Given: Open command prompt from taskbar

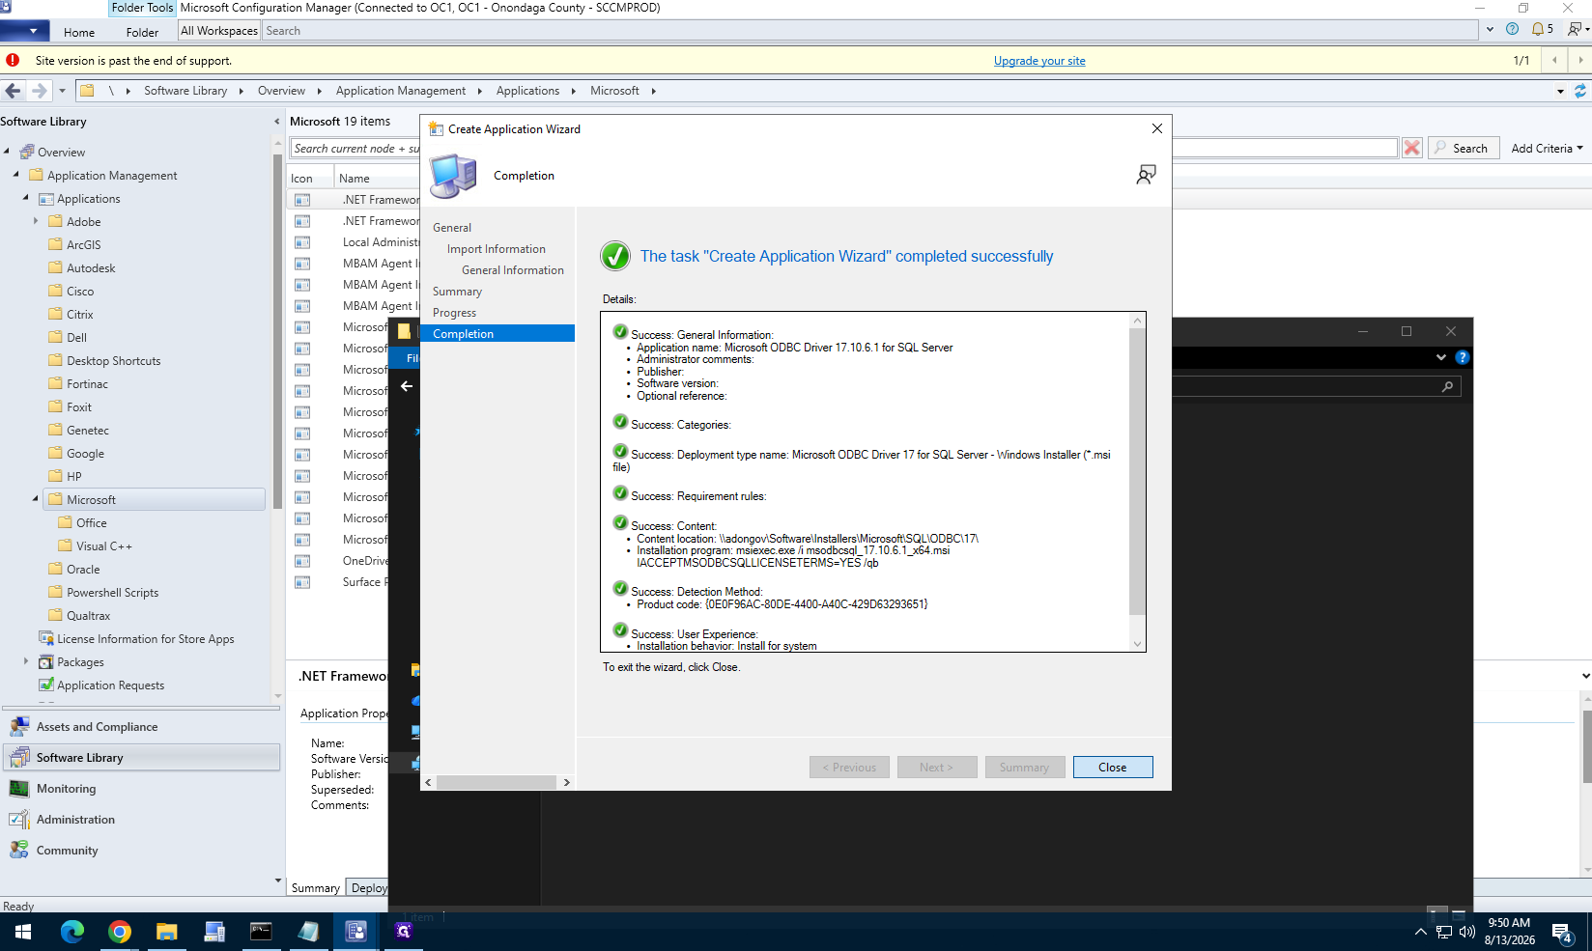Looking at the screenshot, I should click(262, 932).
